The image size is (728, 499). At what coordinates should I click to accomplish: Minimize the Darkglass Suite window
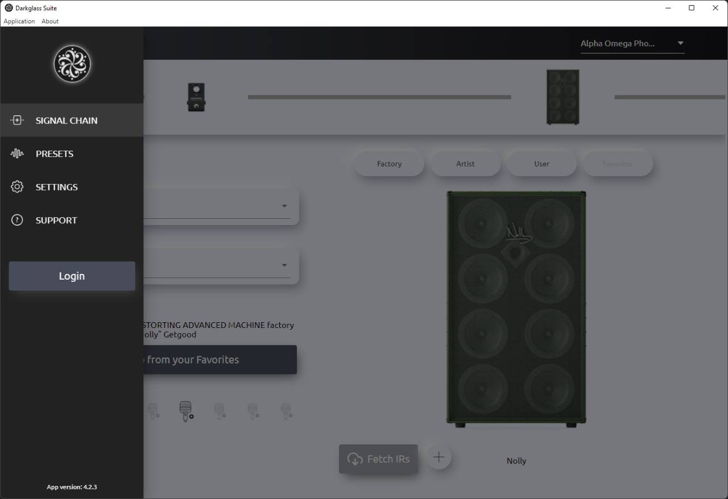[x=668, y=8]
